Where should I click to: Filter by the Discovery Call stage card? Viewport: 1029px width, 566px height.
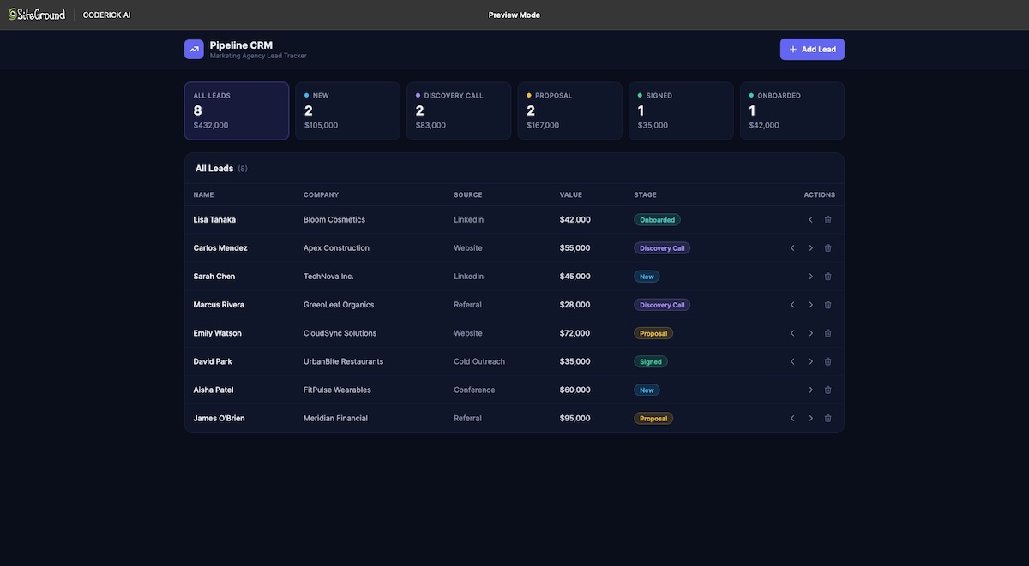coord(459,110)
